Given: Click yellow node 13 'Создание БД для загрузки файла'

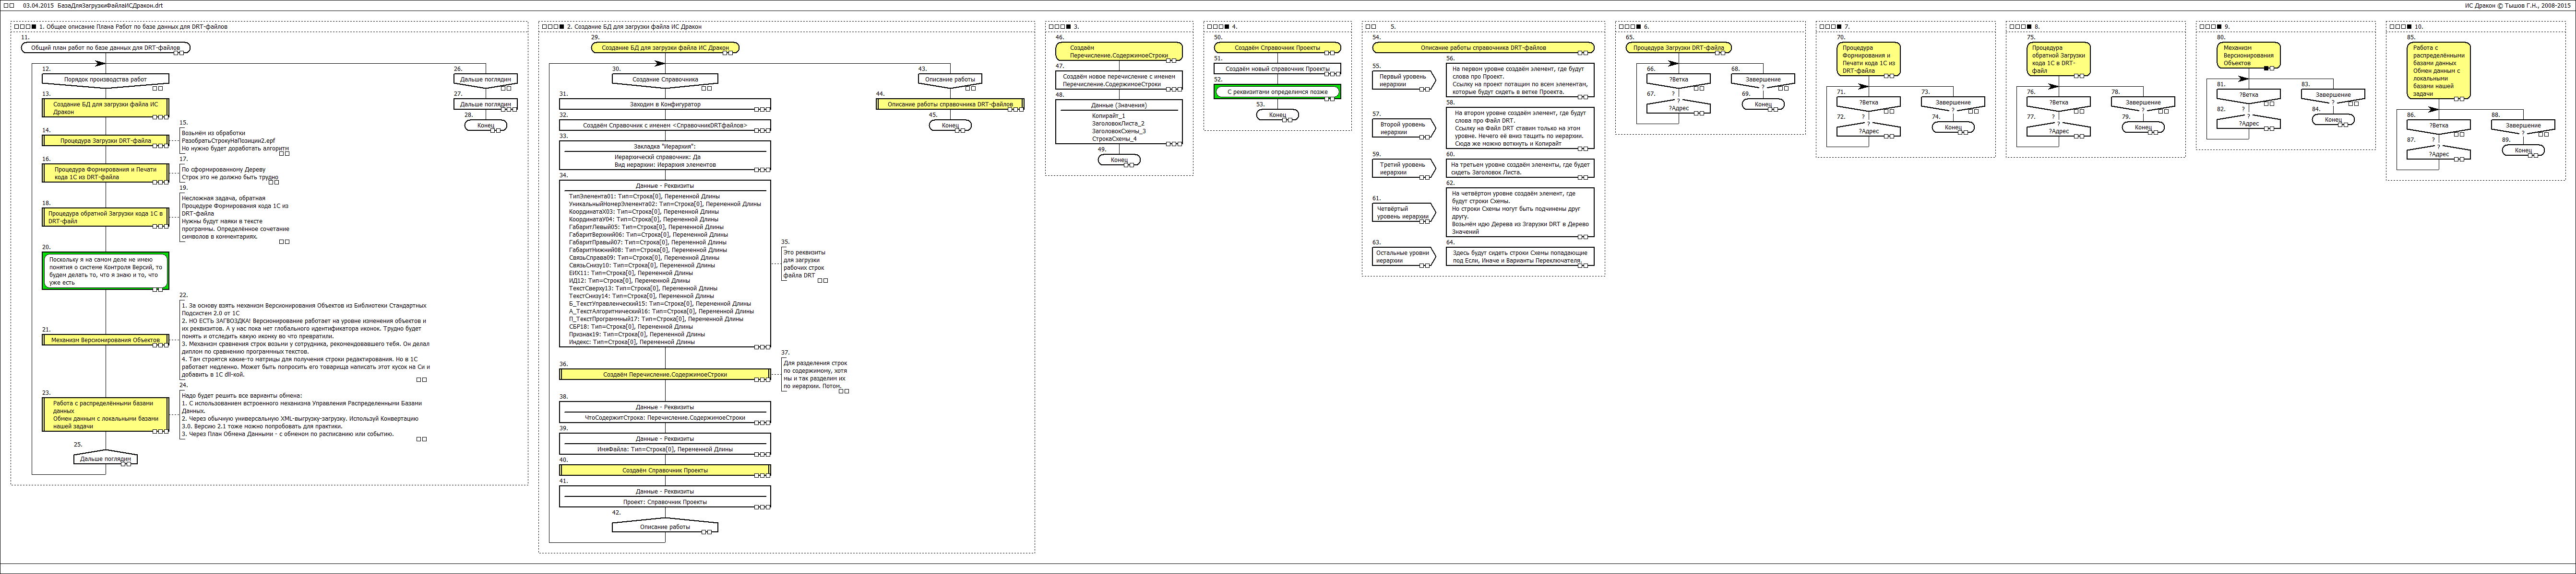Looking at the screenshot, I should pyautogui.click(x=105, y=108).
